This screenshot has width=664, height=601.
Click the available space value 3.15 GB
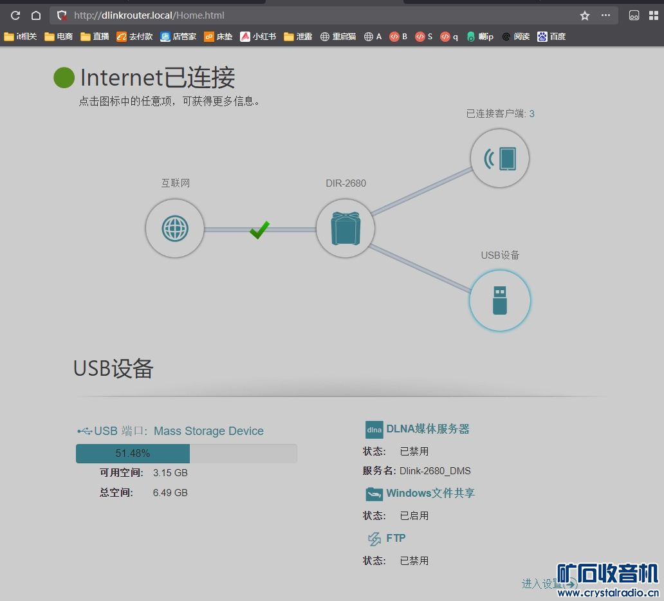[x=171, y=473]
